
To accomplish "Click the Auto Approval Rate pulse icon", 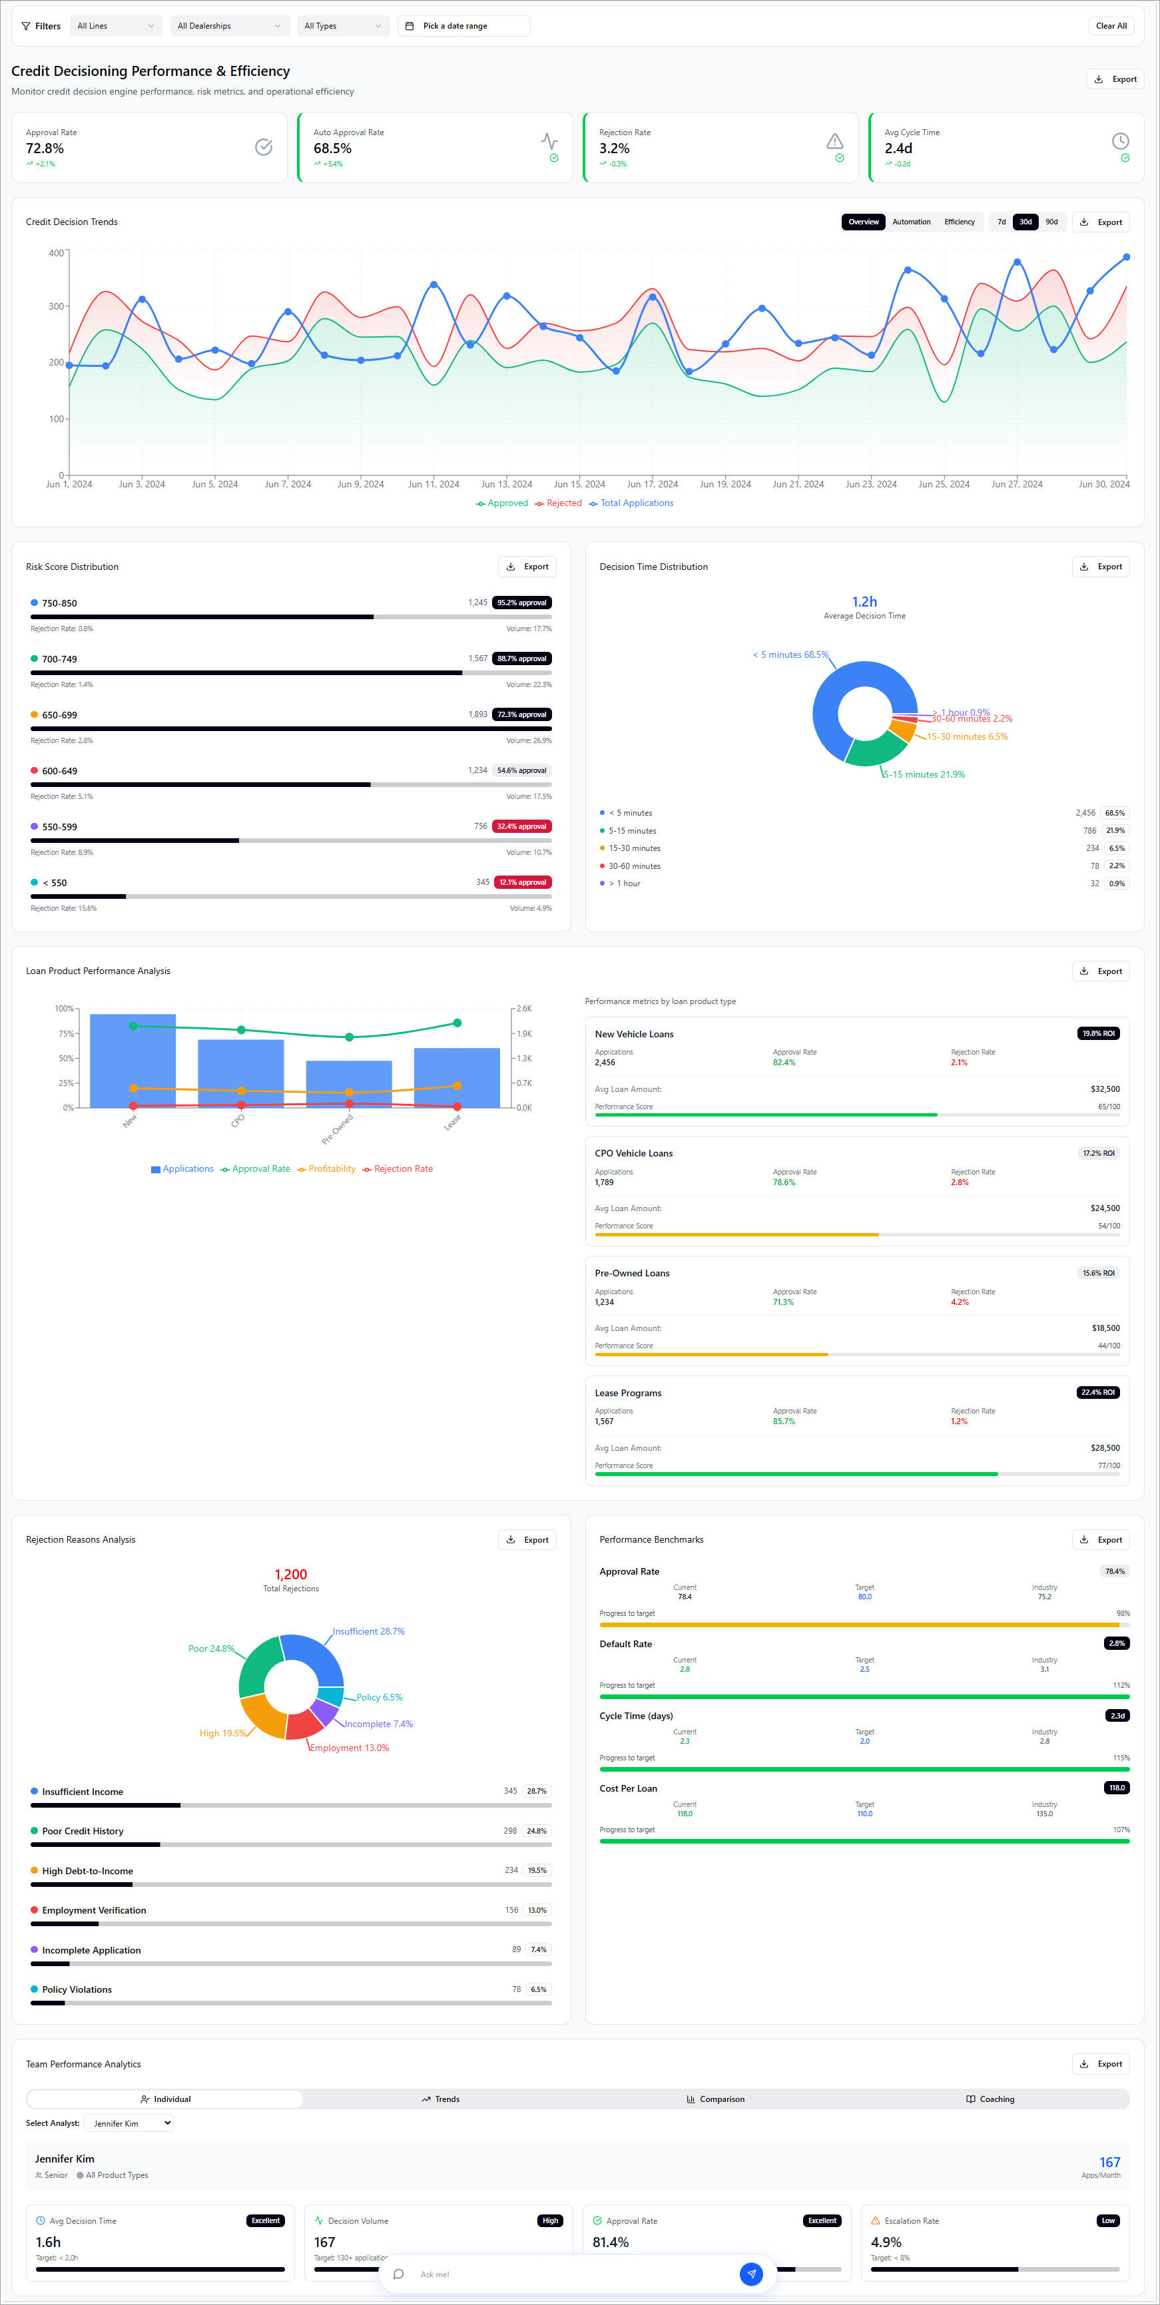I will pyautogui.click(x=549, y=140).
